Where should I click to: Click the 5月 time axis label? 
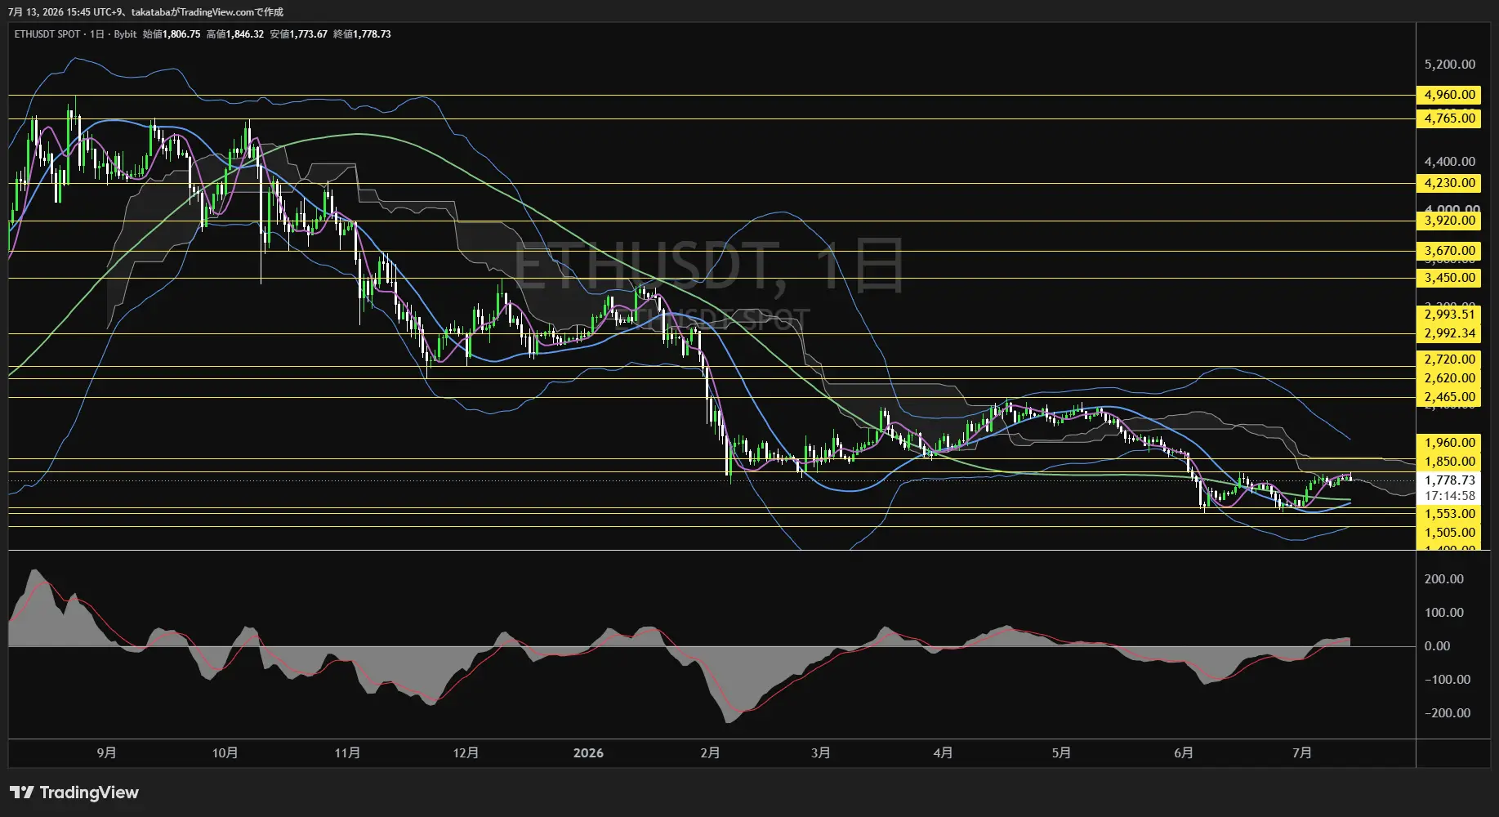point(1061,752)
